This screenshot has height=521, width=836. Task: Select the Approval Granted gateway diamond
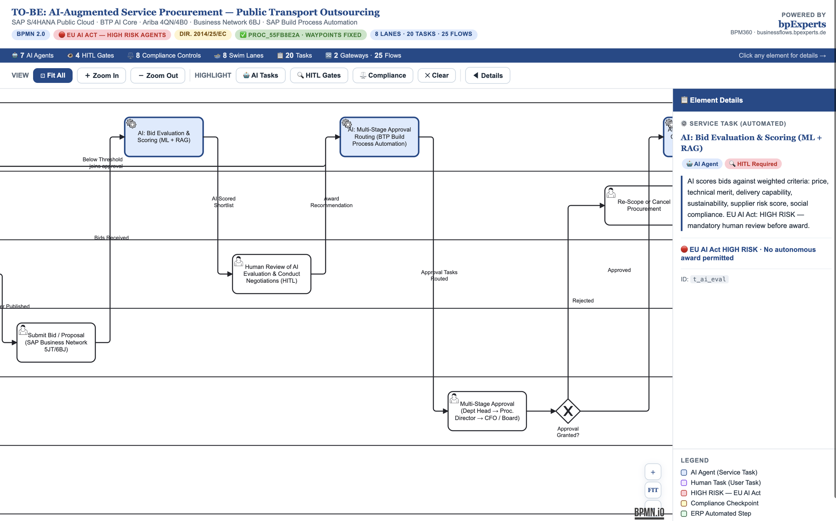(568, 411)
